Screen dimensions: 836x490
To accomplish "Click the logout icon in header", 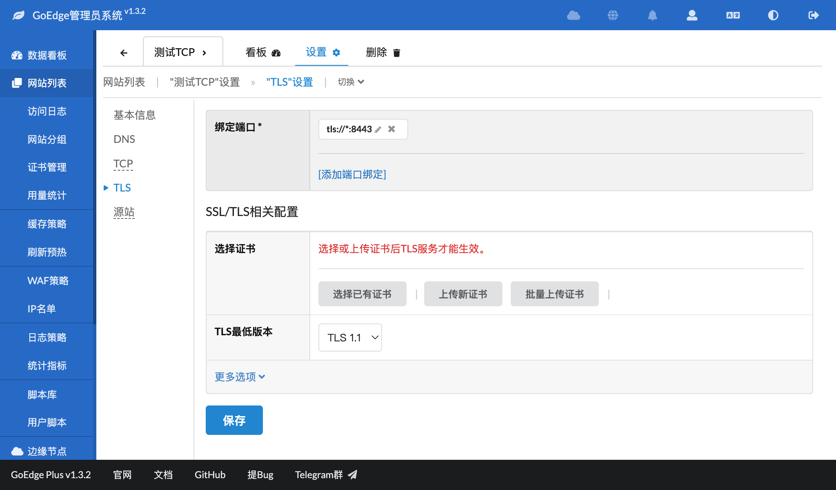I will (814, 16).
